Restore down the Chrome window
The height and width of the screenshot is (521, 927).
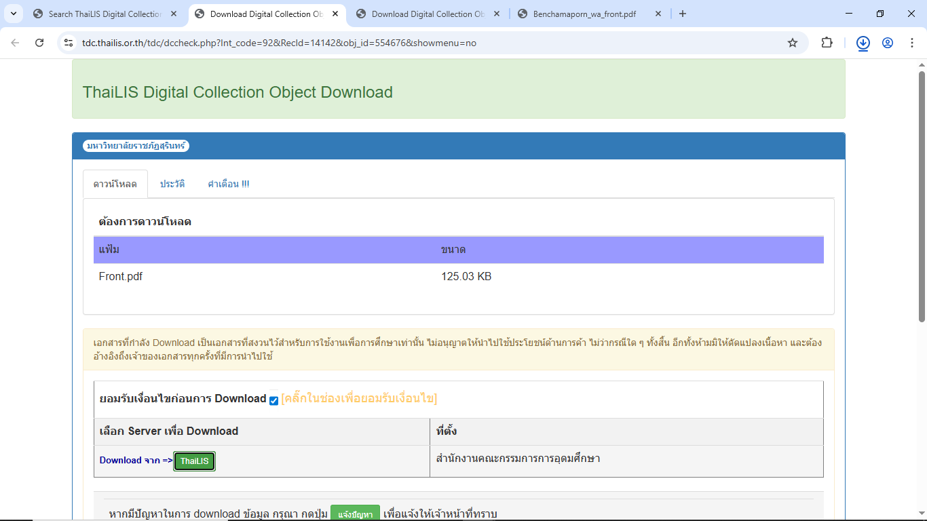click(x=880, y=14)
